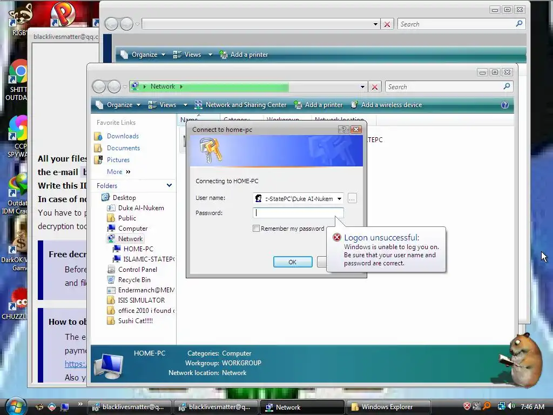This screenshot has width=553, height=415.
Task: Click the 7:46 AM taskbar clock
Action: click(x=532, y=406)
